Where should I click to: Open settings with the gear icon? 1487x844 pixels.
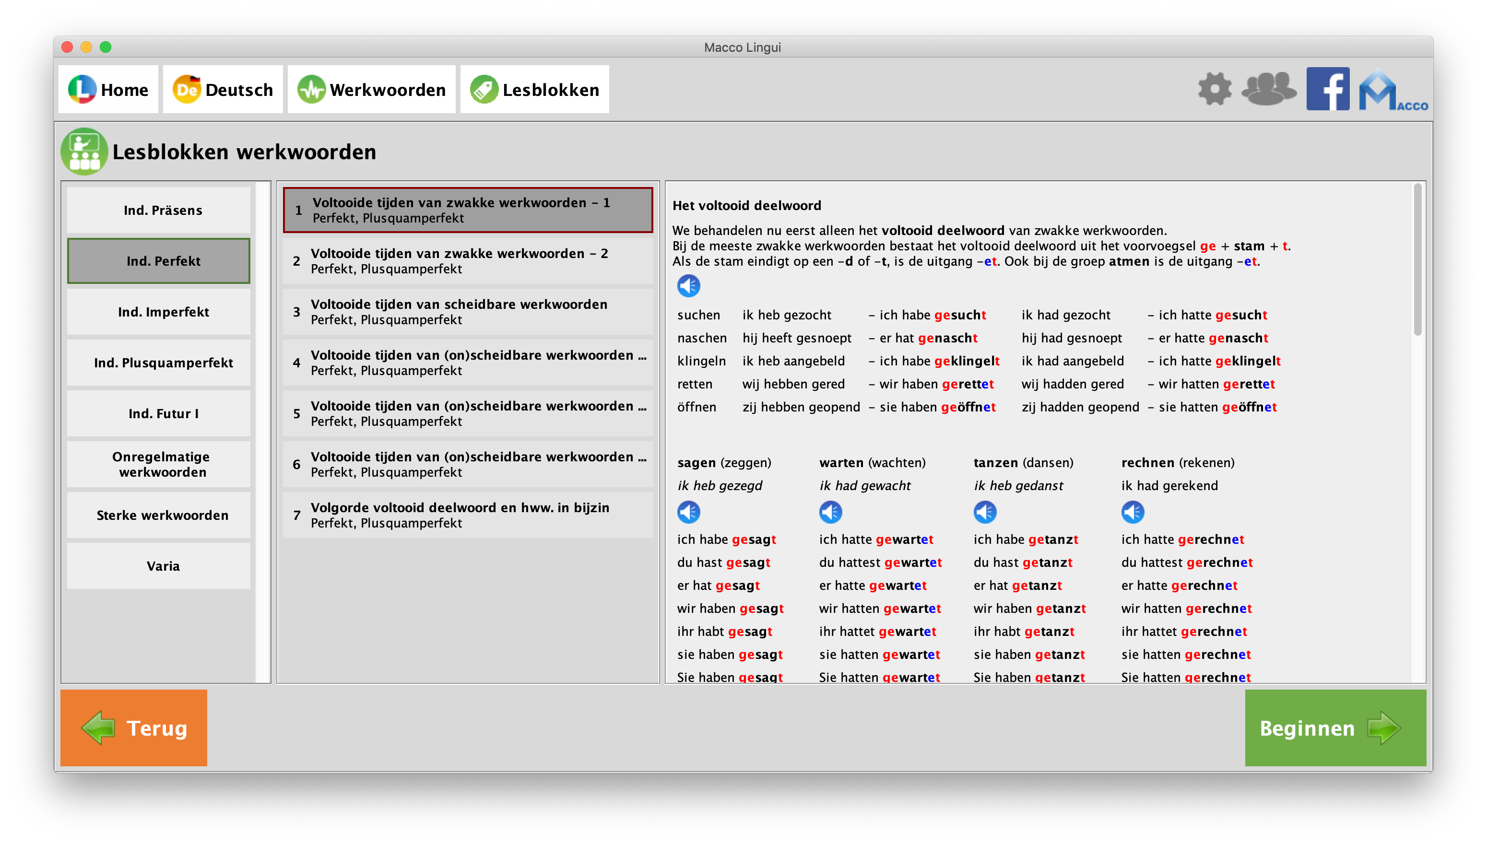[x=1215, y=89]
